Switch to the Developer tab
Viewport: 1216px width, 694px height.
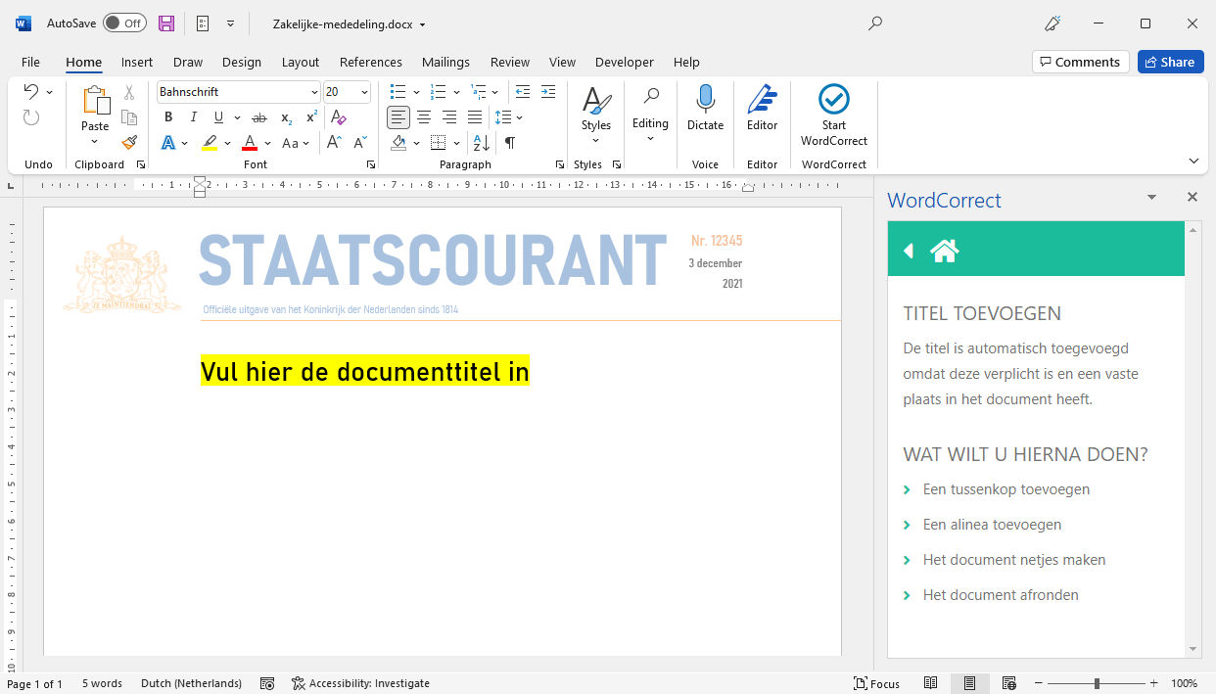(x=625, y=62)
